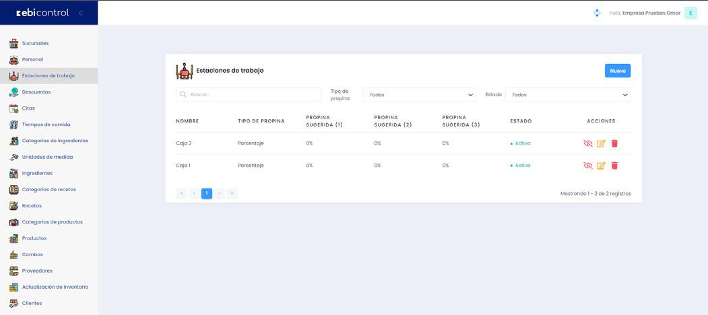Expand the Estado filter dropdown
Viewport: 708px width, 315px height.
pos(567,95)
